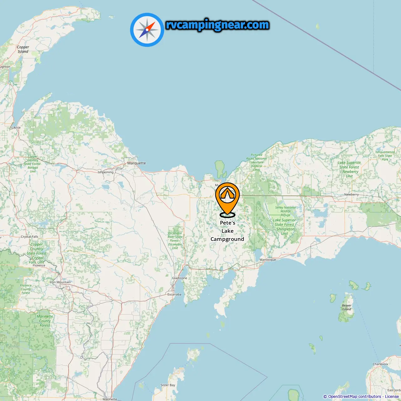This screenshot has height=401, width=401.
Task: Click the compass logo icon
Action: [x=147, y=30]
